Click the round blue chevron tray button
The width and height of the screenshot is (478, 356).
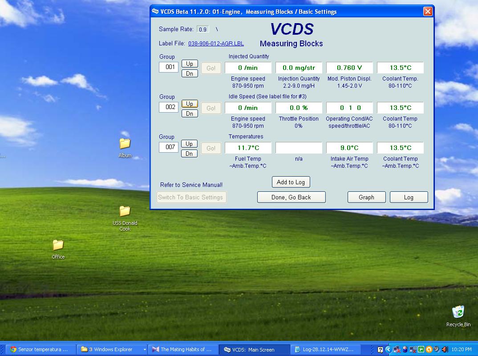click(x=389, y=350)
